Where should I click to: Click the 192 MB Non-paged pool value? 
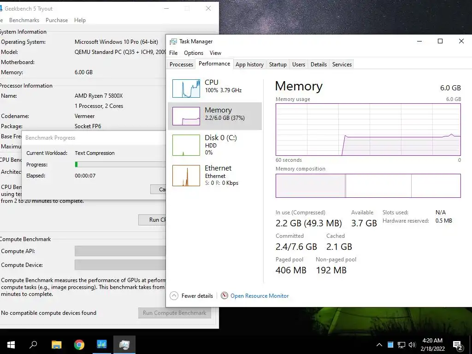[x=331, y=270]
